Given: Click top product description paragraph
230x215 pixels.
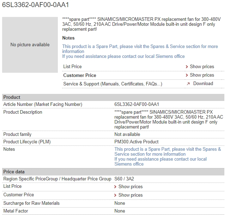Looking at the screenshot, I should pos(141,24).
